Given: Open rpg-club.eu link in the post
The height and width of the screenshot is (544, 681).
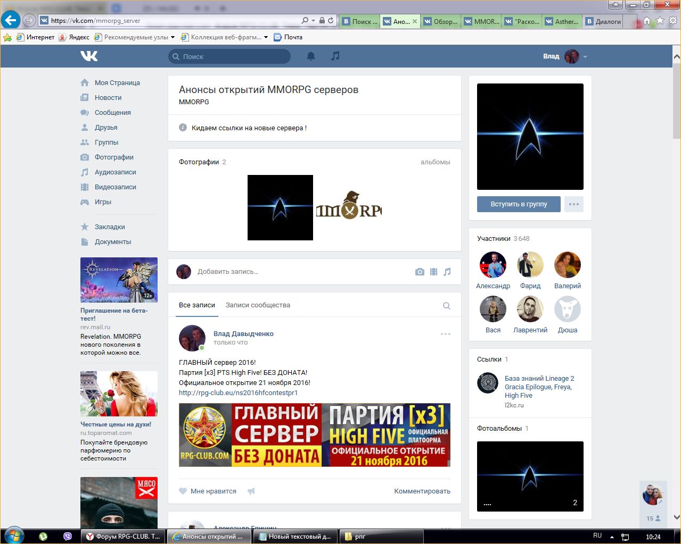Looking at the screenshot, I should pyautogui.click(x=238, y=393).
